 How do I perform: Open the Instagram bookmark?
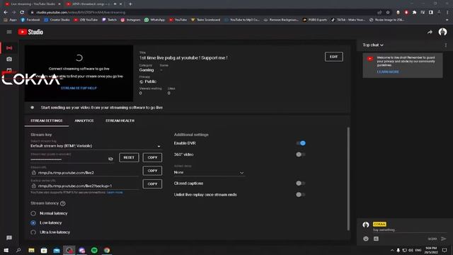130,20
